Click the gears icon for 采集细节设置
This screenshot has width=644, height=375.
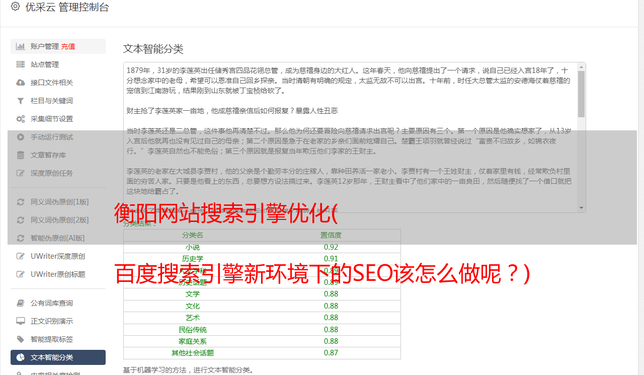21,119
